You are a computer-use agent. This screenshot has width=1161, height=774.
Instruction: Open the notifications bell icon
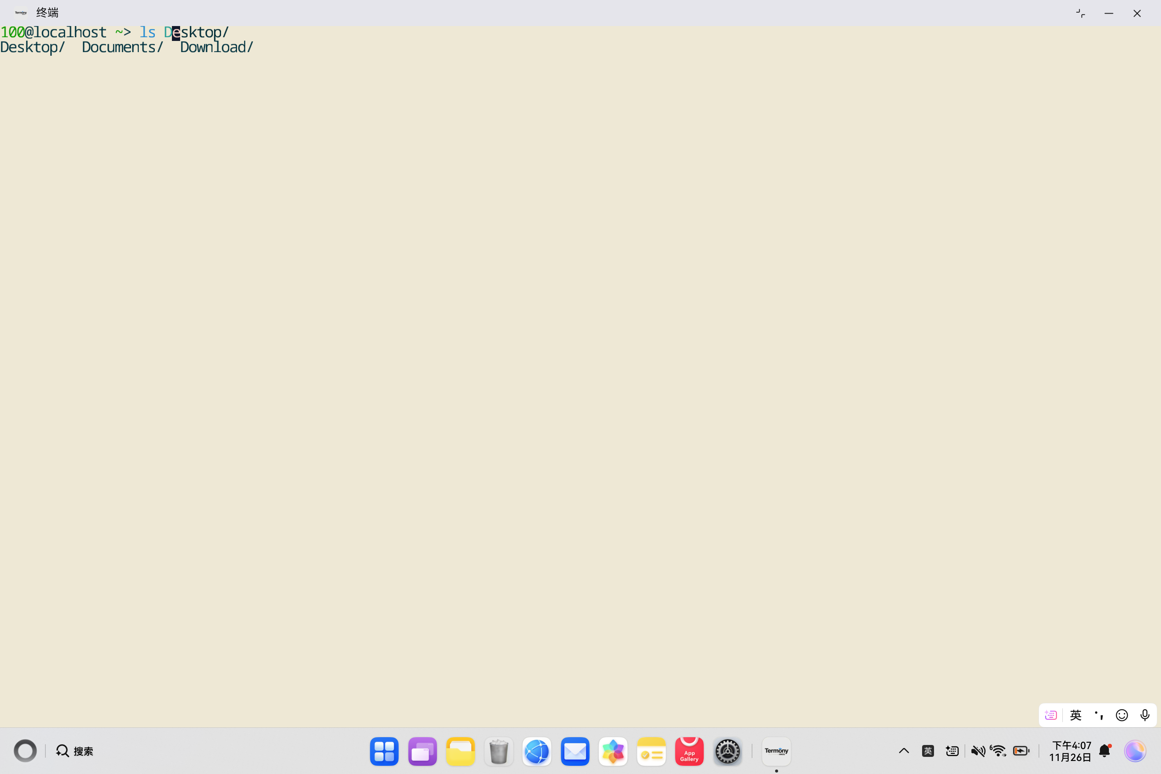[x=1105, y=751]
